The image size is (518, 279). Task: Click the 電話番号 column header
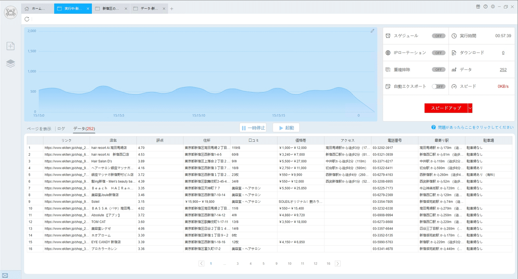(x=395, y=140)
